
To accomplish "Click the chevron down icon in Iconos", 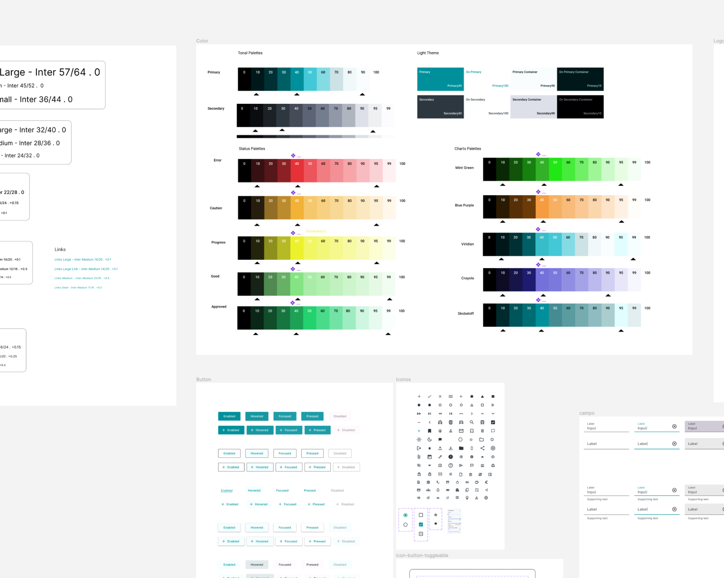I will click(493, 414).
